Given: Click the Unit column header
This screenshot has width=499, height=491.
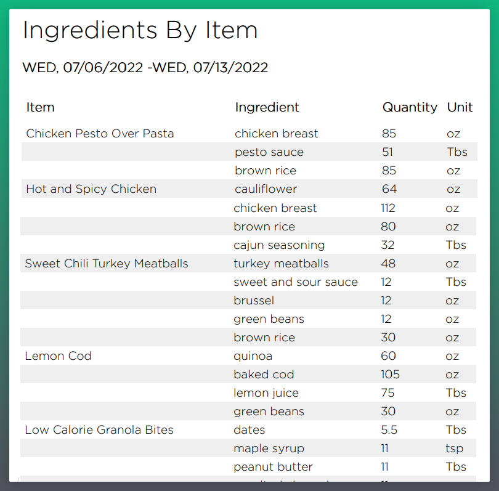Looking at the screenshot, I should (460, 107).
